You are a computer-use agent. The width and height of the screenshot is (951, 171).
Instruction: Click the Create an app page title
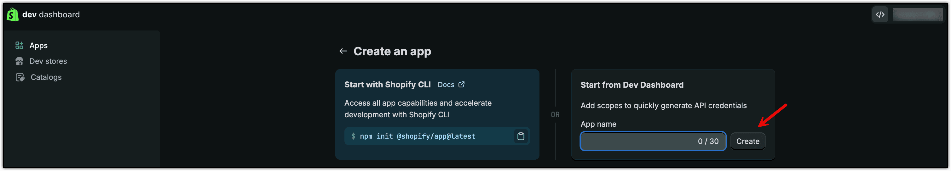coord(392,51)
